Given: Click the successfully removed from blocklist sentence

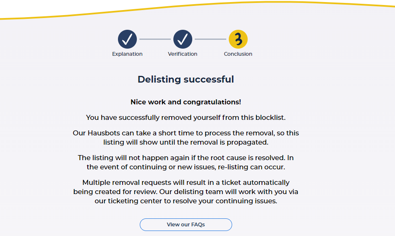Looking at the screenshot, I should tap(186, 118).
